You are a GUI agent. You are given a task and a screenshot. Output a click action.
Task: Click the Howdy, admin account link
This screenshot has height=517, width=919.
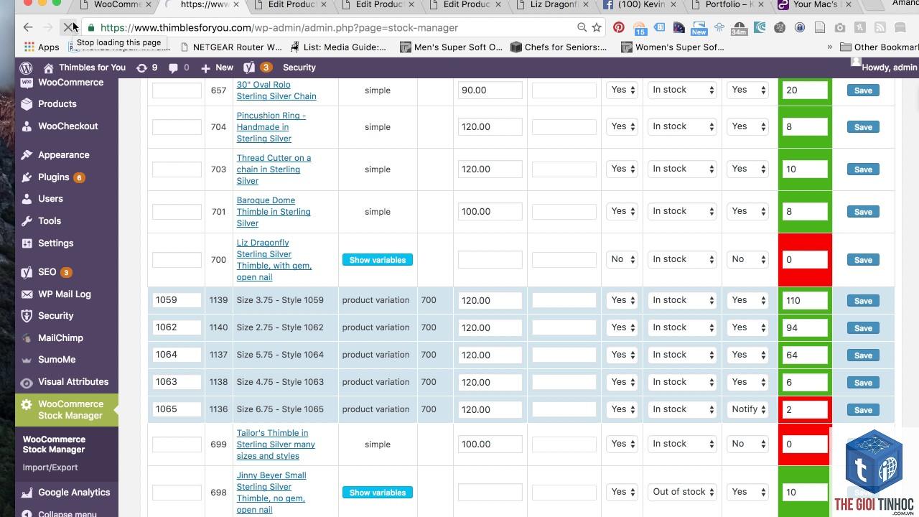885,67
